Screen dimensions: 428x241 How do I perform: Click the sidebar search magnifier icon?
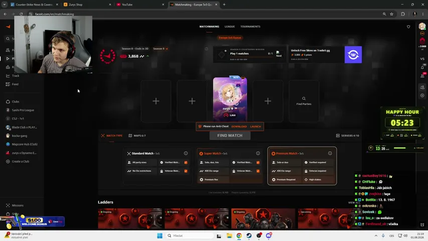[8, 39]
